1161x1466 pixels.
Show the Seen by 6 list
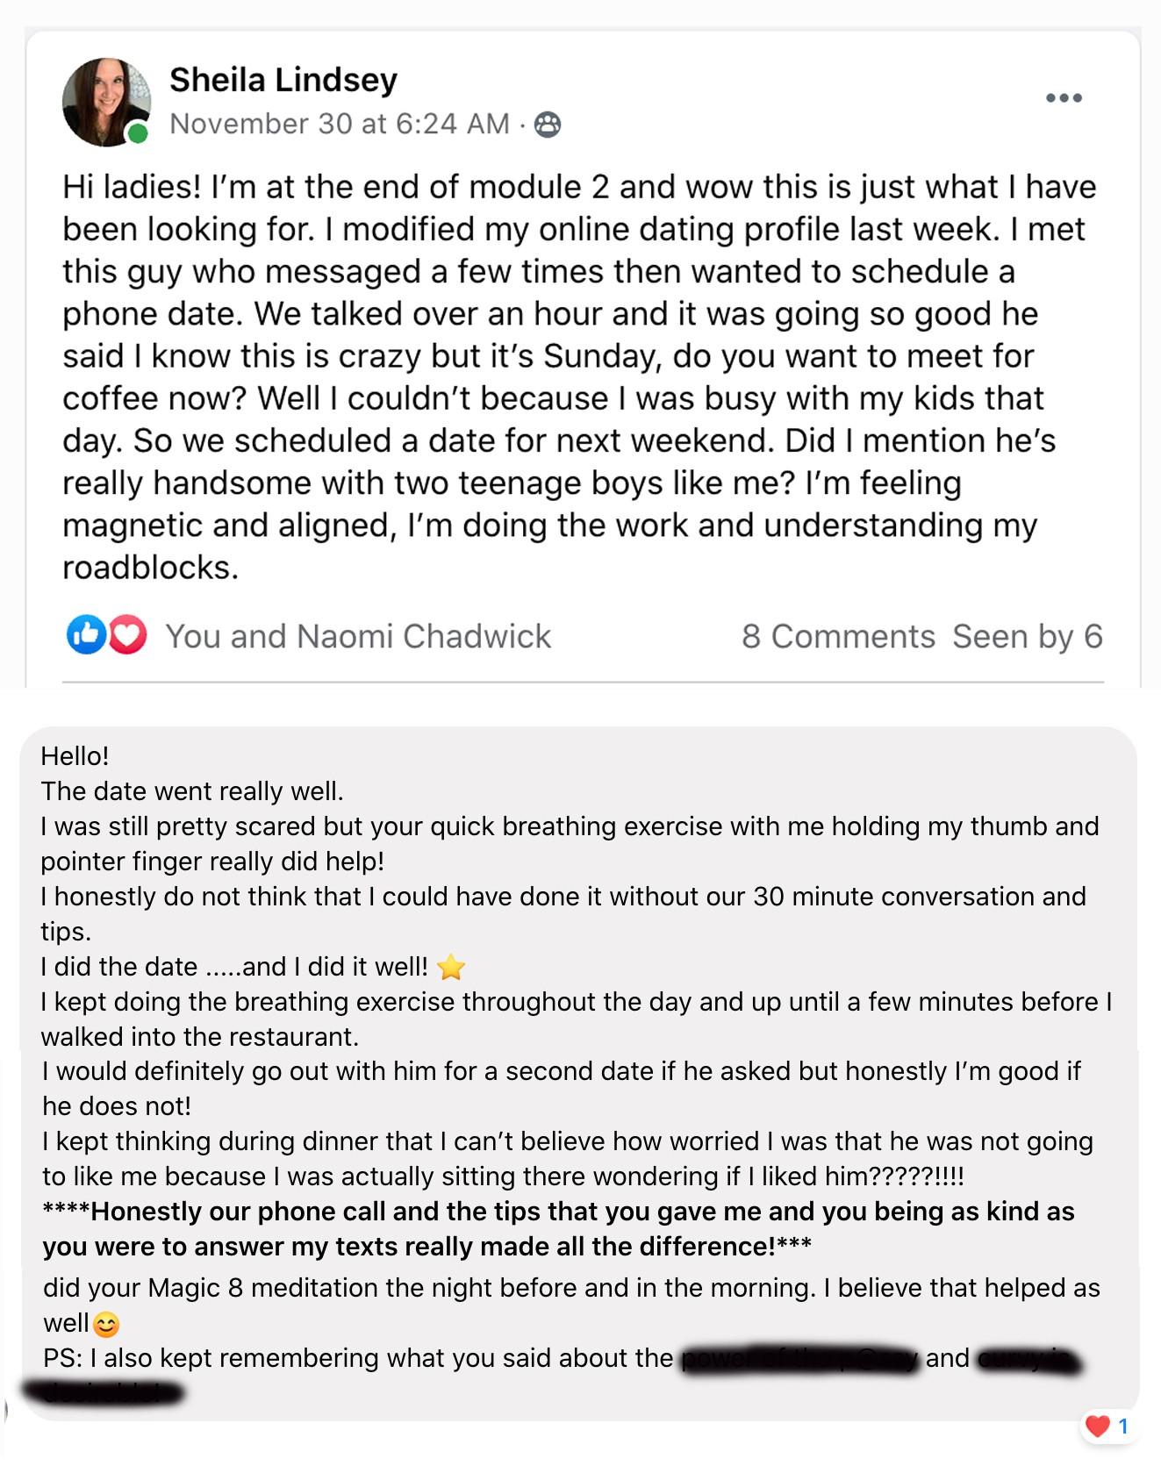pos(1028,636)
